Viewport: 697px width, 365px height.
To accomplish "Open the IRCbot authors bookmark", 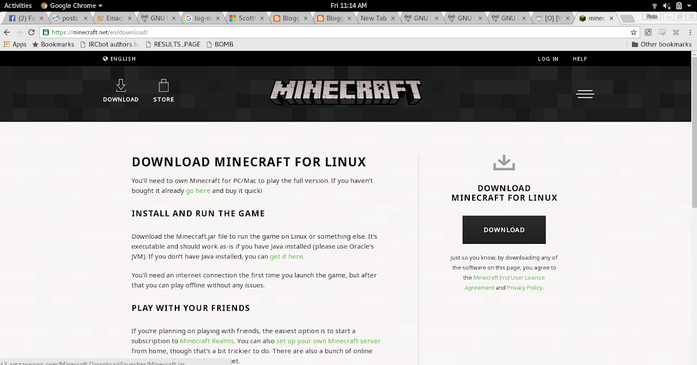I will point(109,44).
